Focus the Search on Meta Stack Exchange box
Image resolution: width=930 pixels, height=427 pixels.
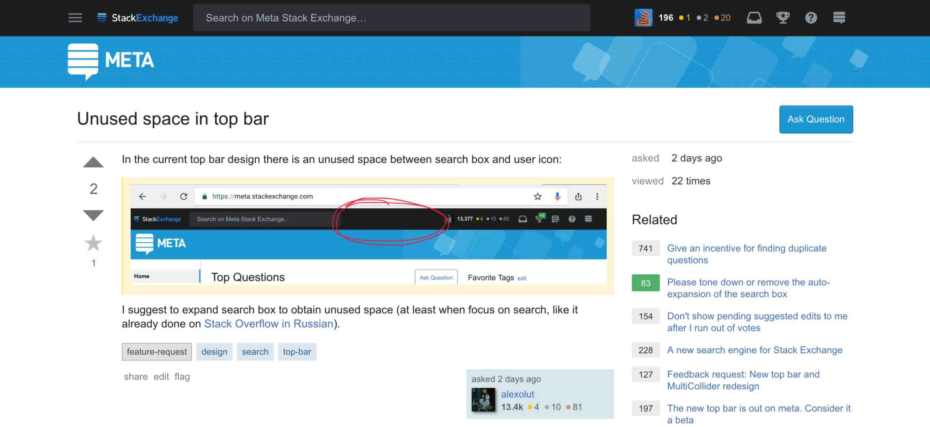(392, 18)
